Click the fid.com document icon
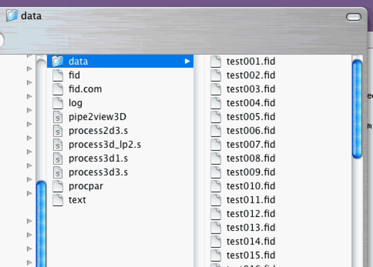The width and height of the screenshot is (373, 267). click(57, 89)
